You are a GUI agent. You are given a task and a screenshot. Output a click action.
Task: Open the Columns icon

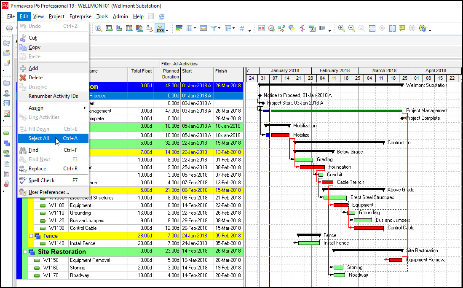(189, 28)
